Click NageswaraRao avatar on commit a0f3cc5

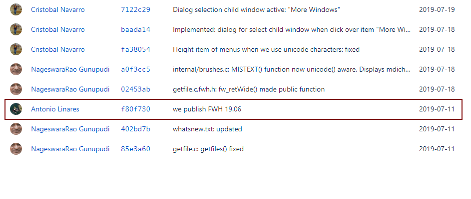pyautogui.click(x=16, y=69)
